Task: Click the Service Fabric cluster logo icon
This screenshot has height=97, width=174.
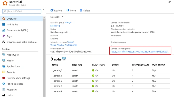Action: click(5, 3)
